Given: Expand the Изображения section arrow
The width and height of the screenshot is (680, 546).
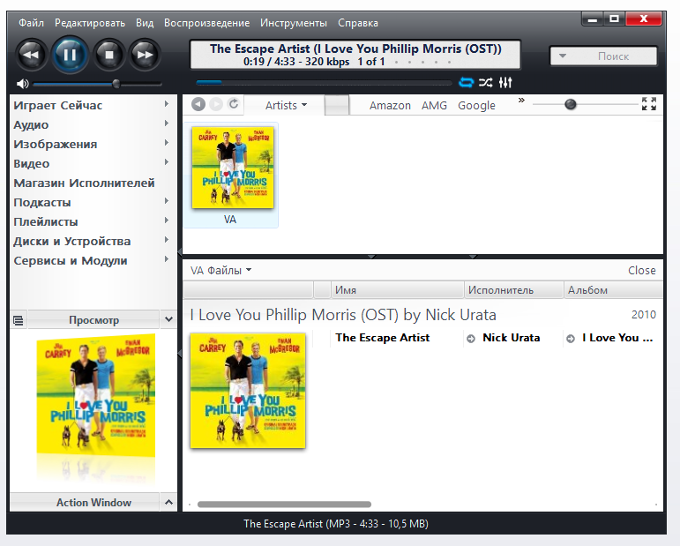Looking at the screenshot, I should pyautogui.click(x=167, y=143).
